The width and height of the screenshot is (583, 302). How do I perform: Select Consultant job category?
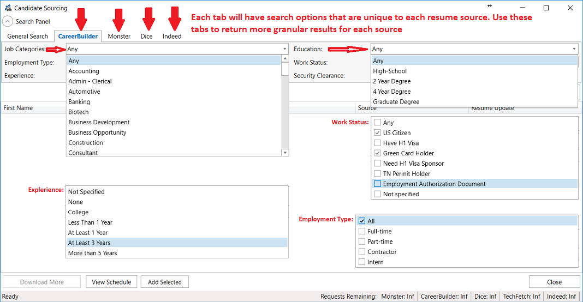[174, 152]
